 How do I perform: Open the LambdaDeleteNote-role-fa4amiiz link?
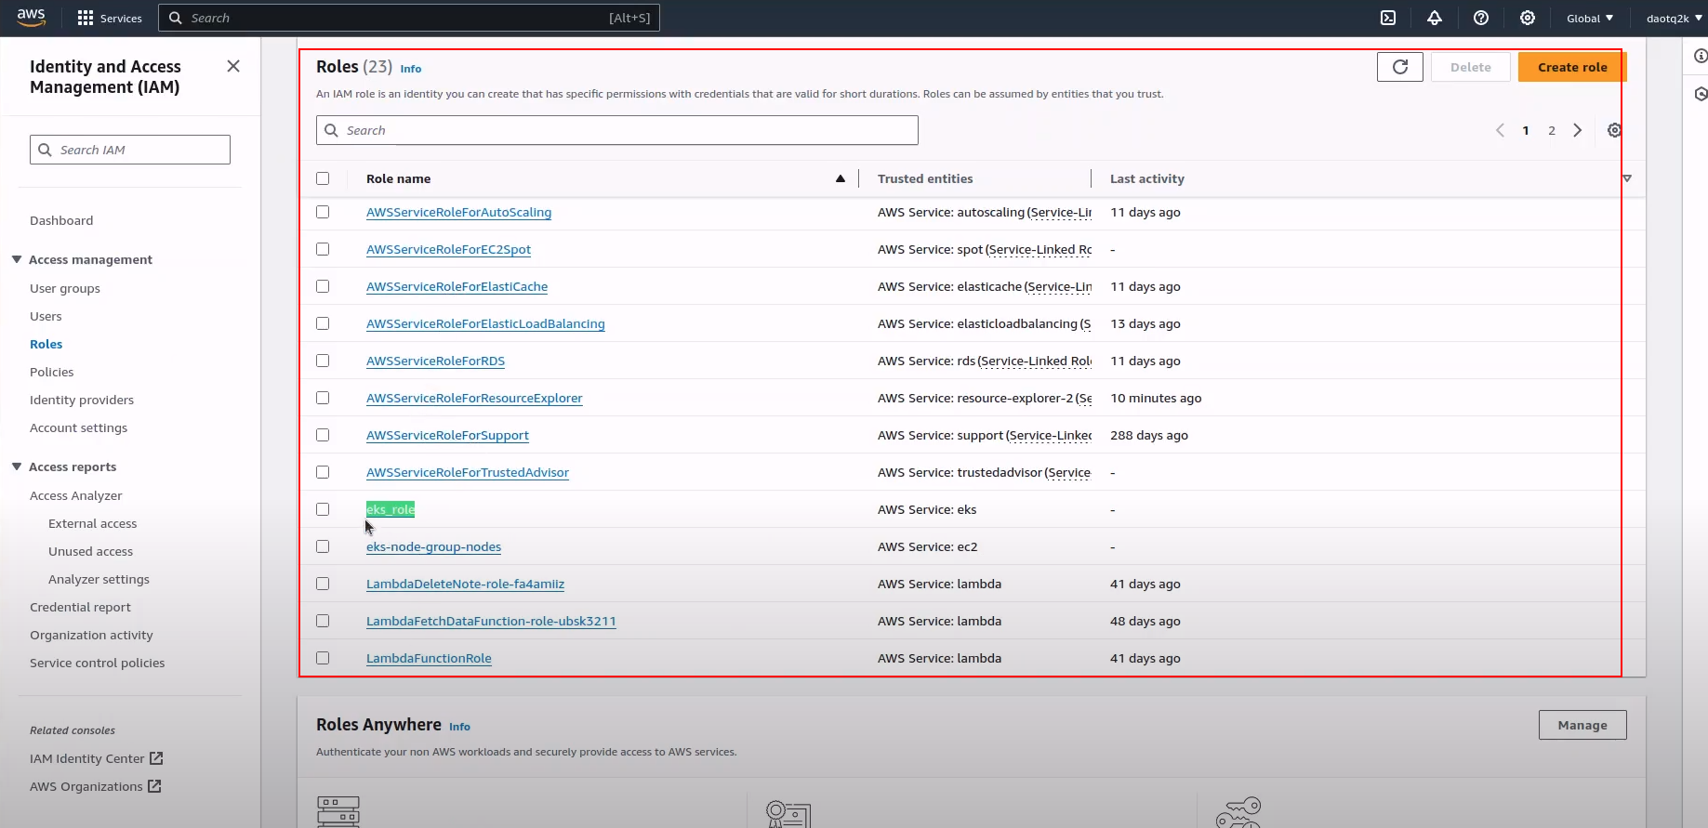pos(465,584)
